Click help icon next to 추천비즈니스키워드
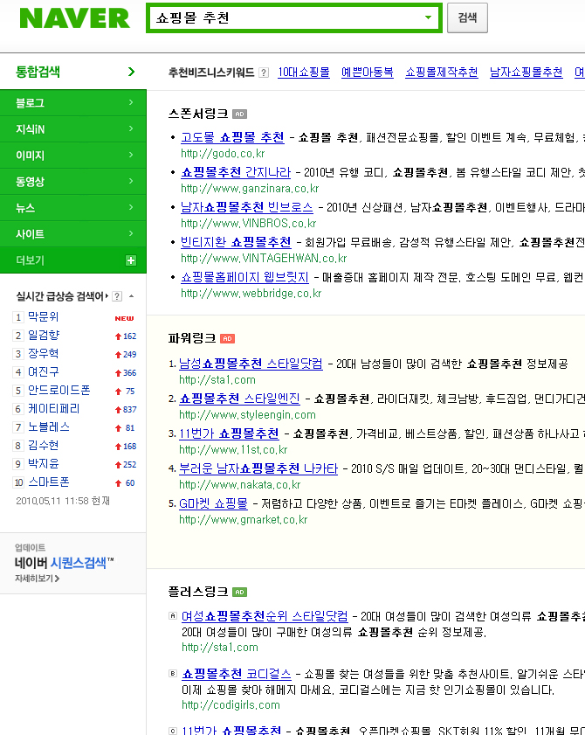 [x=264, y=73]
